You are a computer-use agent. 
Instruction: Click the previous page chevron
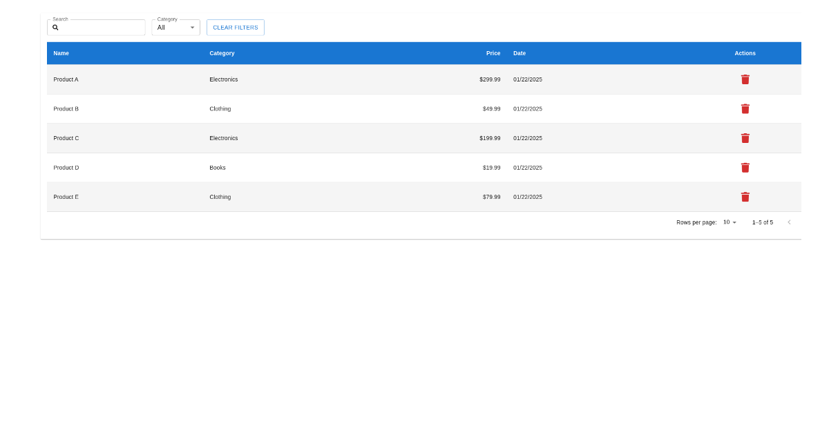(789, 222)
